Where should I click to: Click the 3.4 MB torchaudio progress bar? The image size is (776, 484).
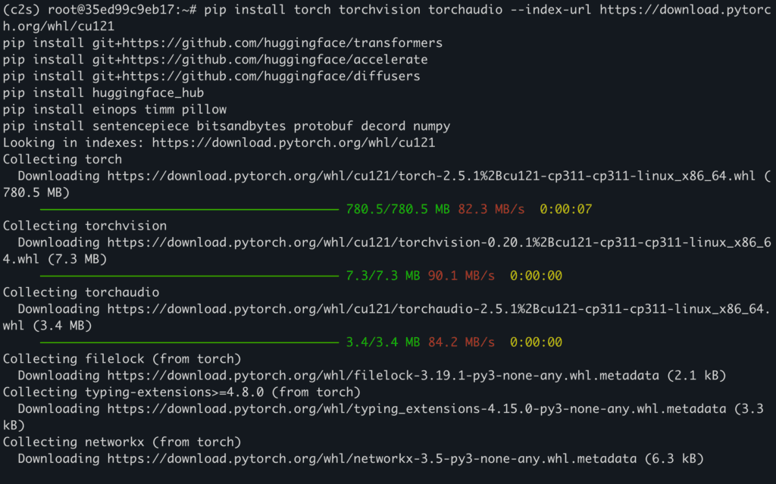click(x=189, y=342)
